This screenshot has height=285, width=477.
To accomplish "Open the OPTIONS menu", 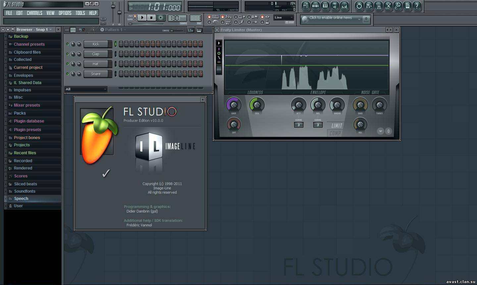I will 65,13.
